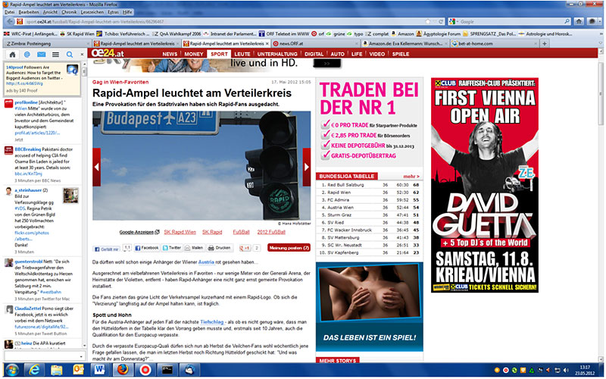Open the Chronik menu

[x=69, y=12]
